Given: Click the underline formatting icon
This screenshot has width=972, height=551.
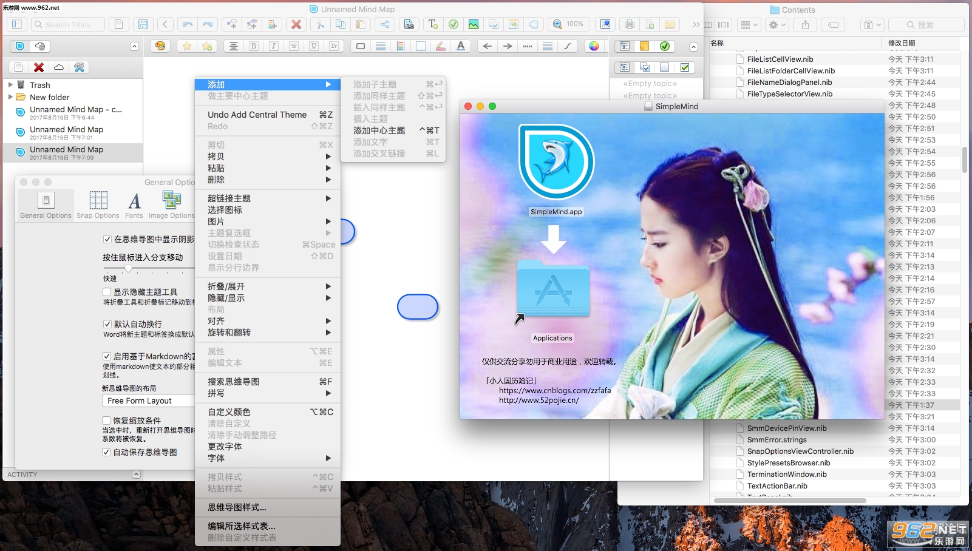Looking at the screenshot, I should click(x=314, y=46).
